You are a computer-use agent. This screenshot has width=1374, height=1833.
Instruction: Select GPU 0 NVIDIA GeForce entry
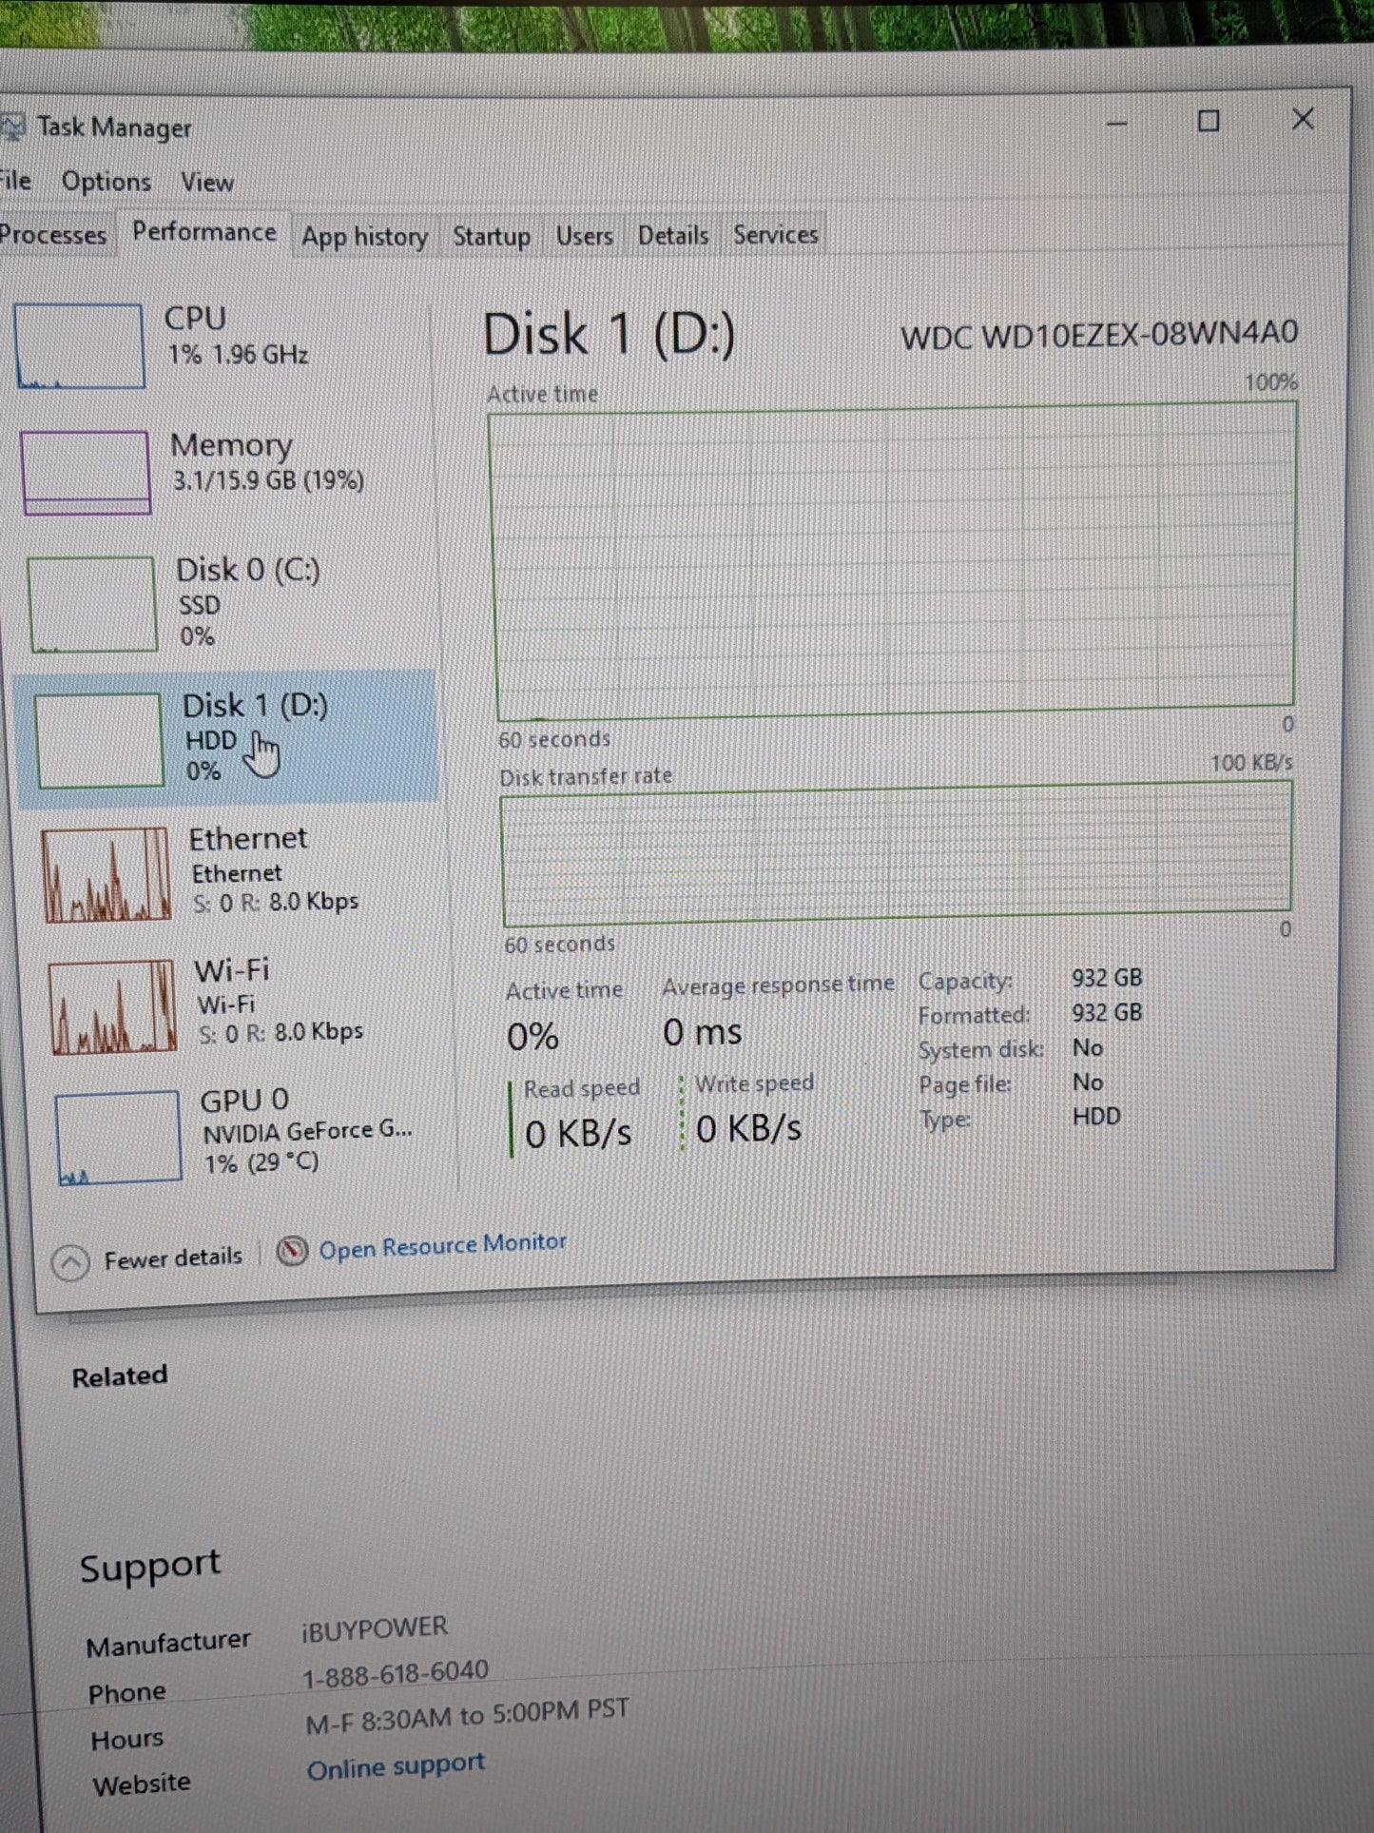242,1133
